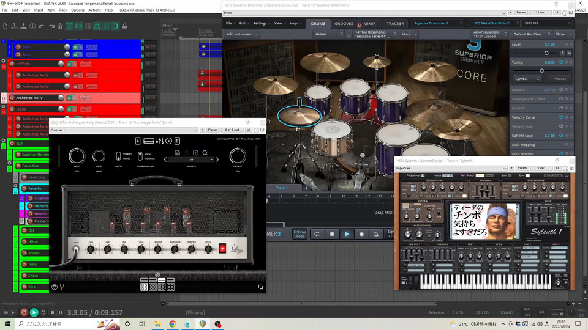The image size is (588, 330).
Task: Open the Default Box View dropdown
Action: [530, 34]
